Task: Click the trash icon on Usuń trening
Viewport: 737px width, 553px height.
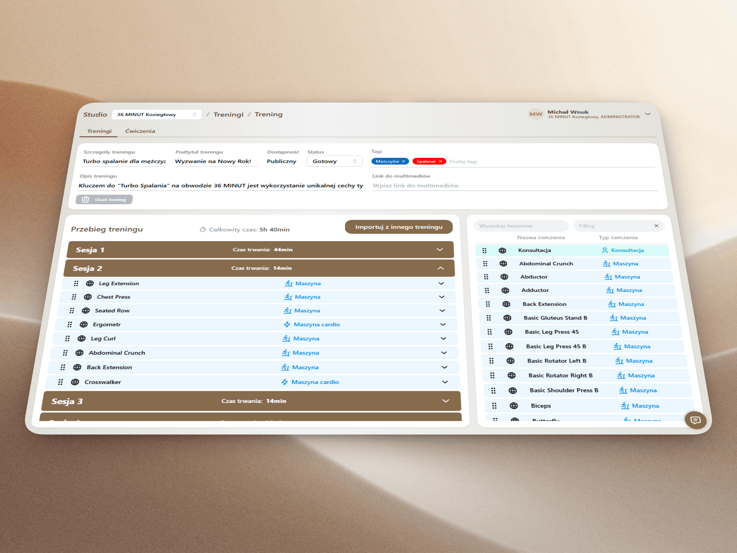Action: pos(86,199)
